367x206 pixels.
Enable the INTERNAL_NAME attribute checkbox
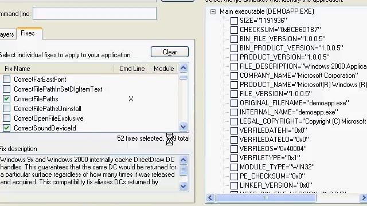234,112
